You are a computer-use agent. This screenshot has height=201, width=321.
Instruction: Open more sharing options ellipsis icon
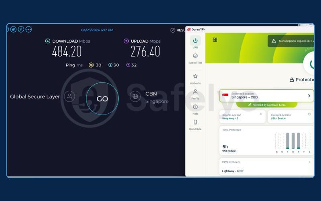pos(28,29)
